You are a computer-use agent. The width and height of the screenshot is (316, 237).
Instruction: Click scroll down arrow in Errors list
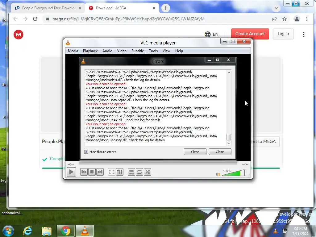pos(229,143)
